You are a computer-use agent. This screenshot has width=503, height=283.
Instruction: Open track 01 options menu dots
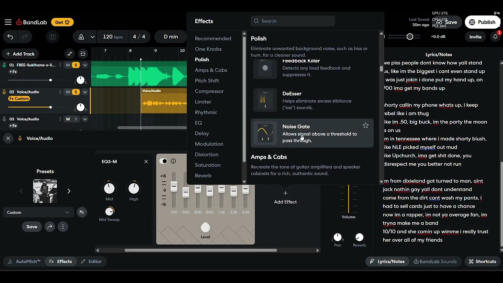[60, 65]
